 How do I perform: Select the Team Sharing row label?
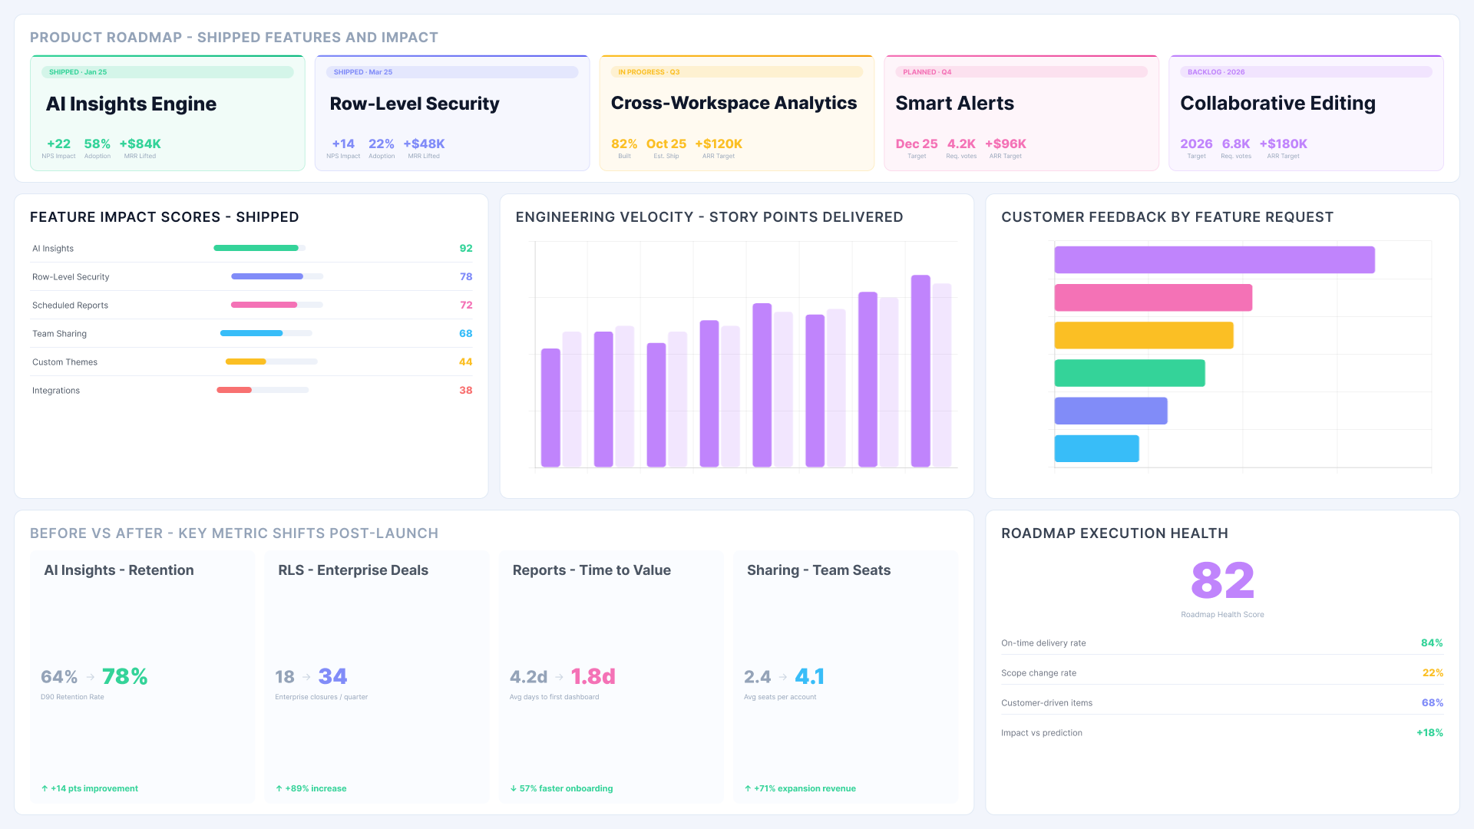click(59, 334)
